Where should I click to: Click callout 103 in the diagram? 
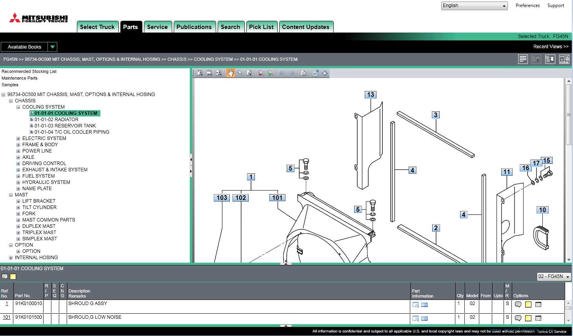point(222,198)
